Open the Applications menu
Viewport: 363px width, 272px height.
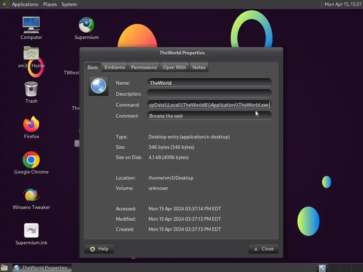(x=25, y=4)
